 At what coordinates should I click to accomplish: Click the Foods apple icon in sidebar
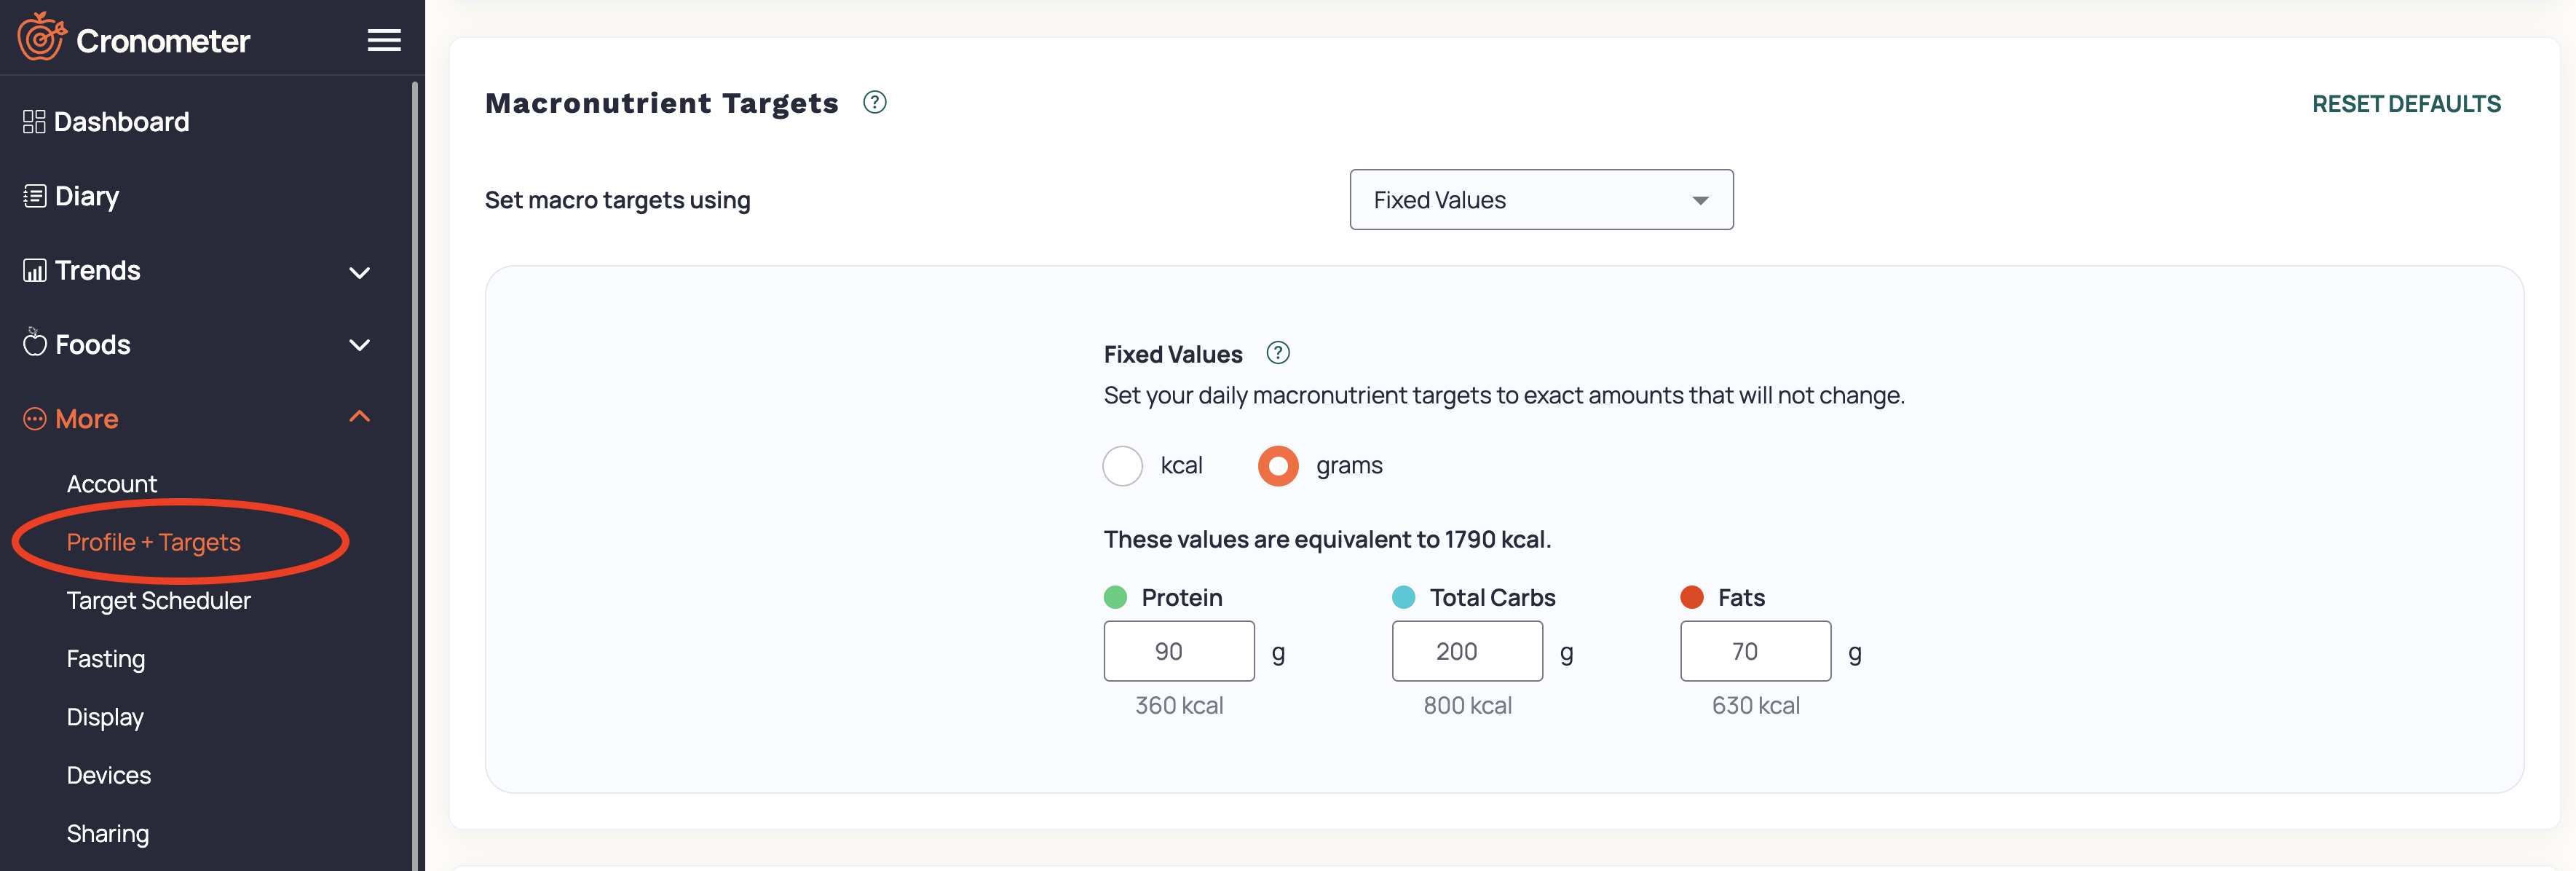pos(34,344)
